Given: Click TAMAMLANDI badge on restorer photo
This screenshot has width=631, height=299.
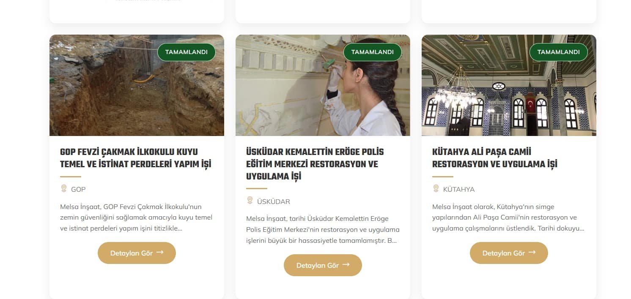Looking at the screenshot, I should (x=373, y=52).
